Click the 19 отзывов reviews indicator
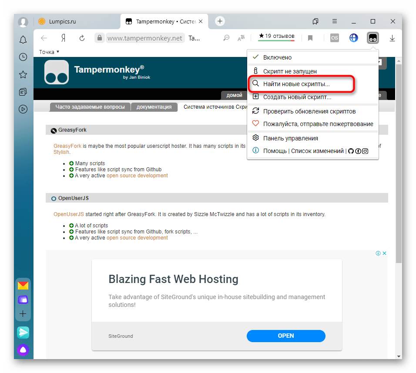Screen dimensions: 416x373 coord(276,37)
